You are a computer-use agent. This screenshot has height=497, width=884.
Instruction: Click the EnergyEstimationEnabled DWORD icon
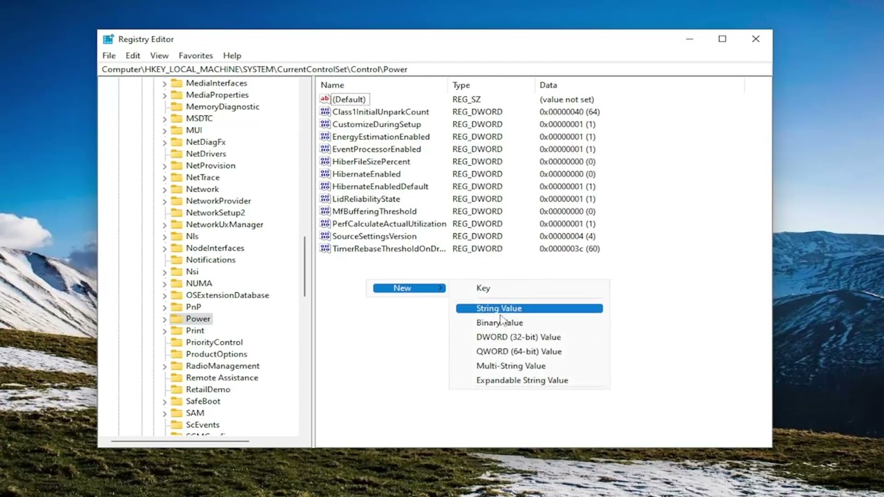tap(325, 137)
